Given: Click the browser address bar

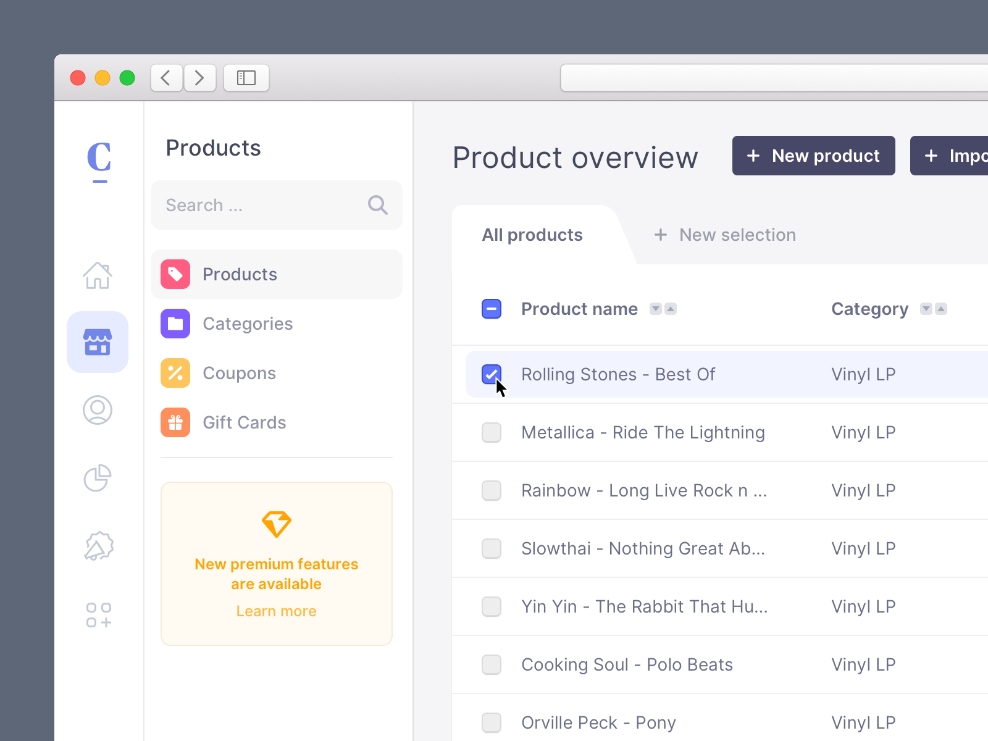Looking at the screenshot, I should pos(774,78).
